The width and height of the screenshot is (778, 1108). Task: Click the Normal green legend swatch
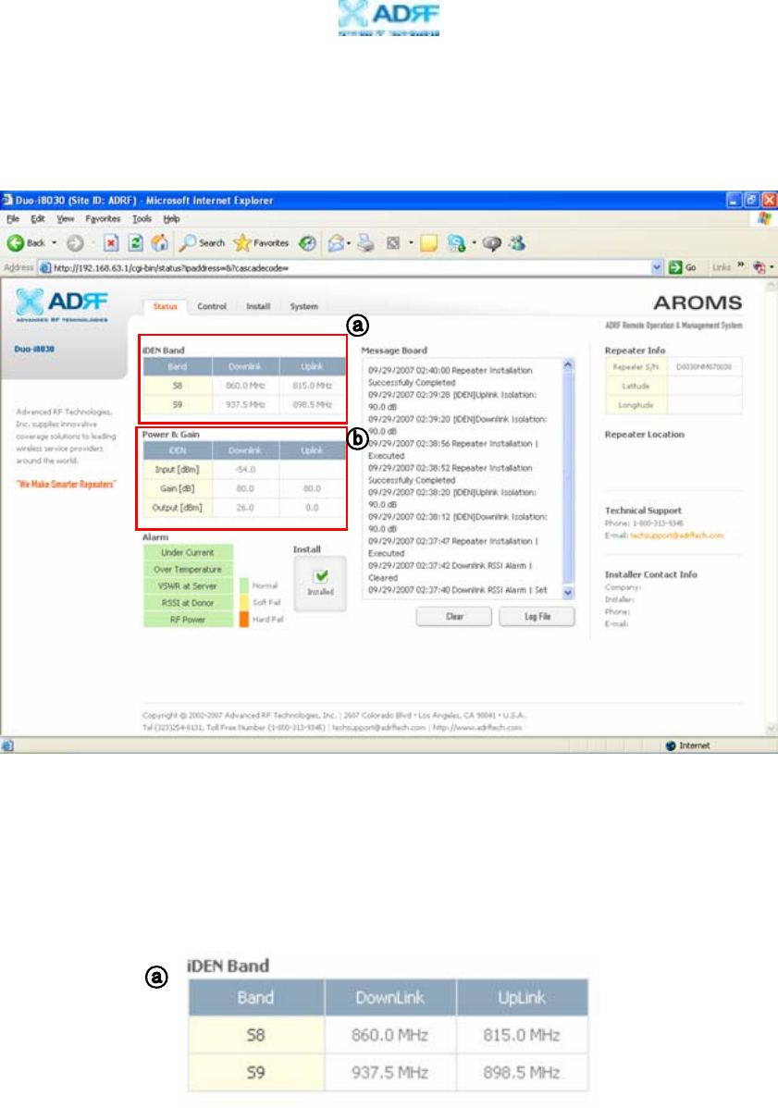click(244, 585)
